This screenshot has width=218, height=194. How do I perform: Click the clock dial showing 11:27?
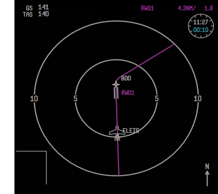coord(201,26)
